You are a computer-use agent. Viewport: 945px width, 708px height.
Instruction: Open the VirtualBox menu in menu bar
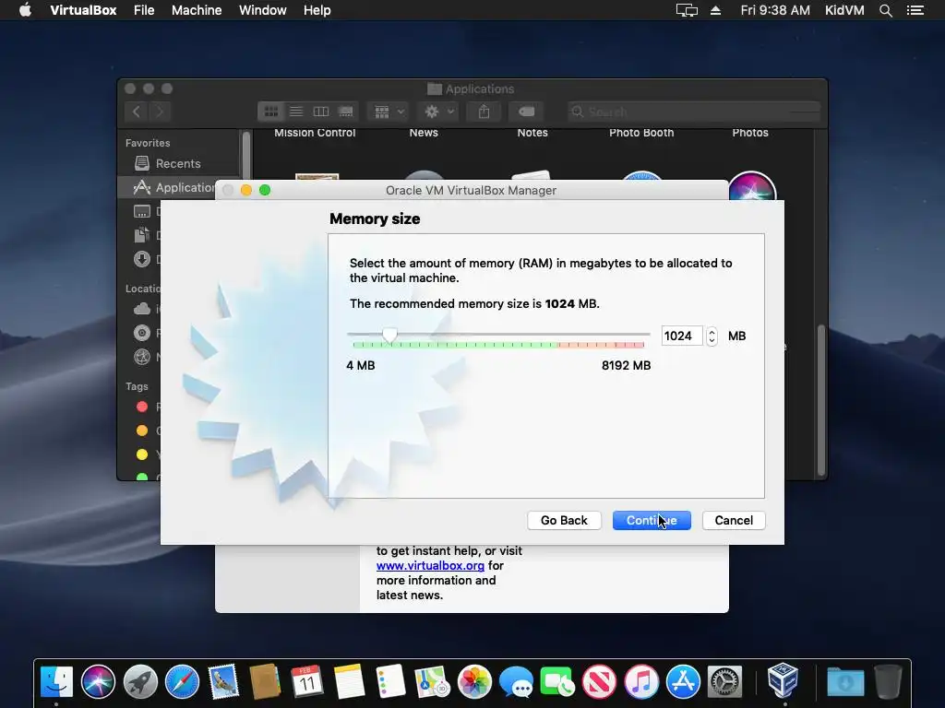[83, 10]
